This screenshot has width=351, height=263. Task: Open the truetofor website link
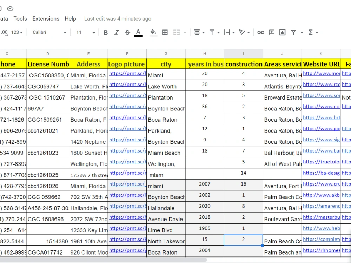point(322,162)
